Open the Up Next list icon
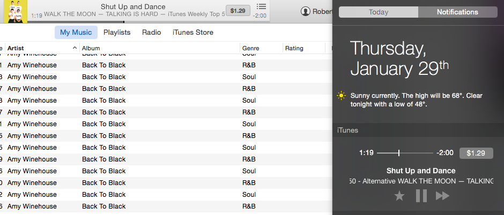This screenshot has height=215, width=504. (x=261, y=6)
